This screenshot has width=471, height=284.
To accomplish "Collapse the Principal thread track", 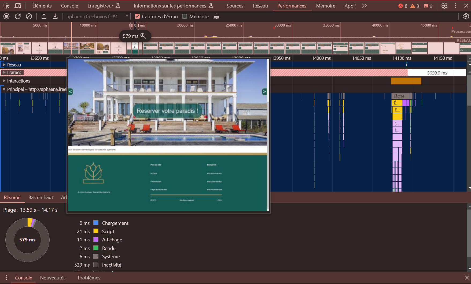I will pos(4,89).
